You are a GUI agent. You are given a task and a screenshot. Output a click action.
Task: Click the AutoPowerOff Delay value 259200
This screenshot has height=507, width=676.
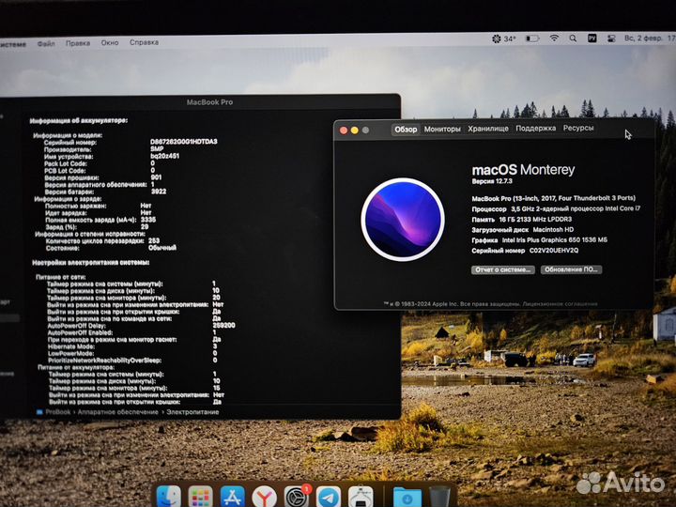click(x=223, y=326)
